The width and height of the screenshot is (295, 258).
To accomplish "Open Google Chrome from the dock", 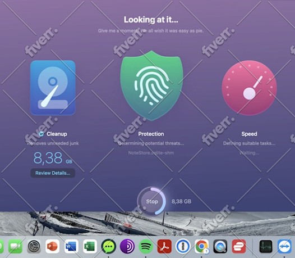I will pos(201,246).
